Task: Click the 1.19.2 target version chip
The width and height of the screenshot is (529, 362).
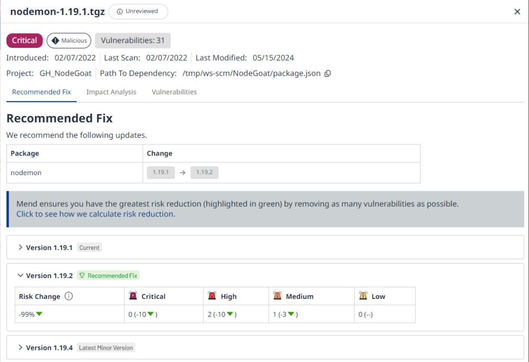Action: pos(204,172)
